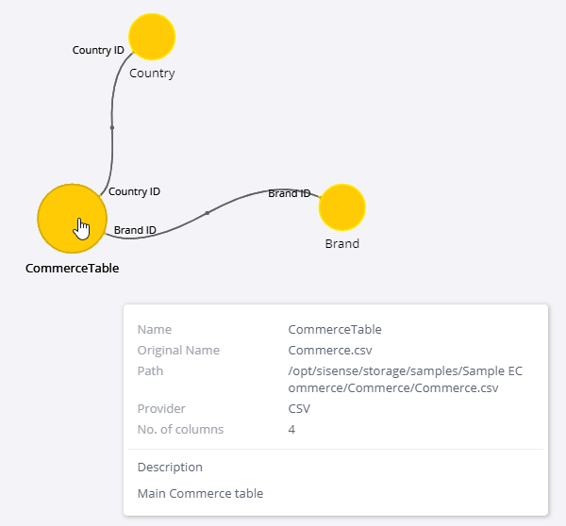Click Country ID label near CommerceTable node
The height and width of the screenshot is (526, 566).
click(134, 191)
